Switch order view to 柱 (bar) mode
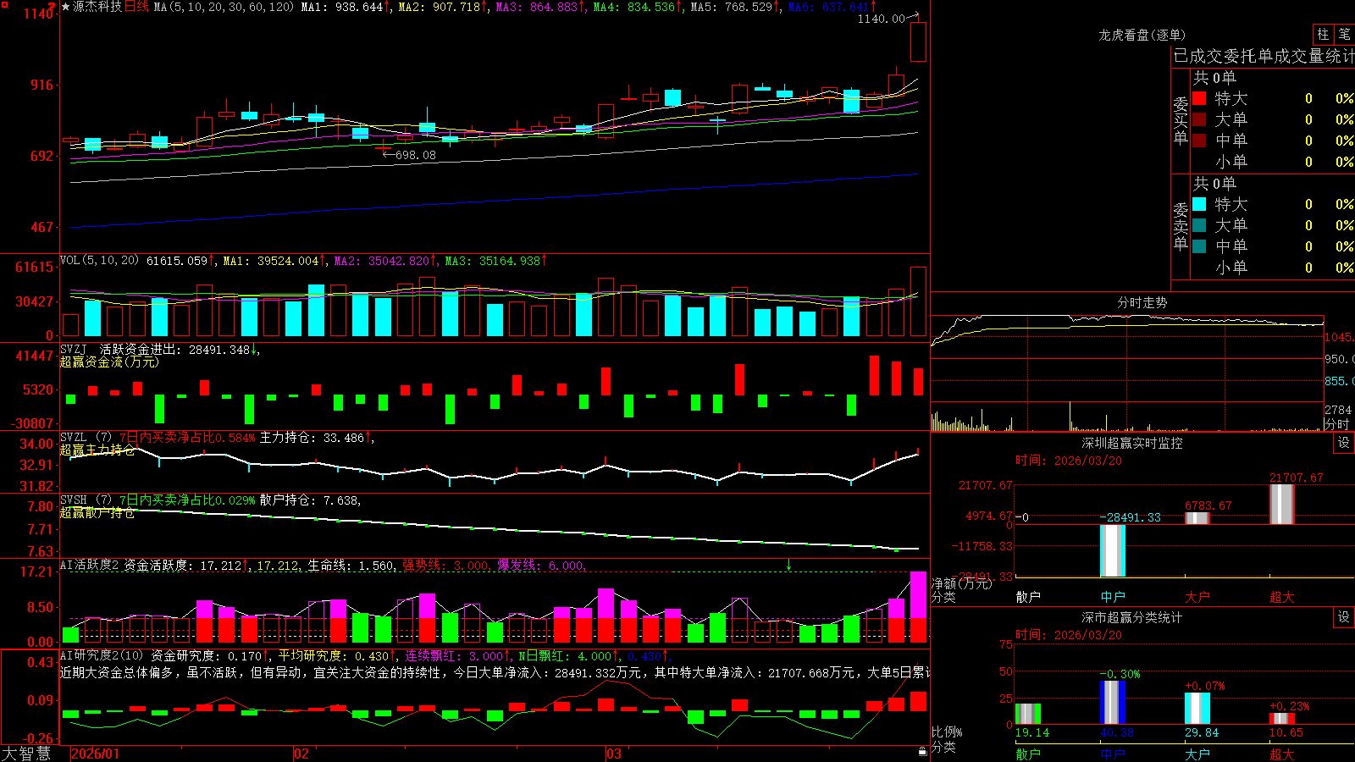Viewport: 1355px width, 762px height. pyautogui.click(x=1323, y=34)
